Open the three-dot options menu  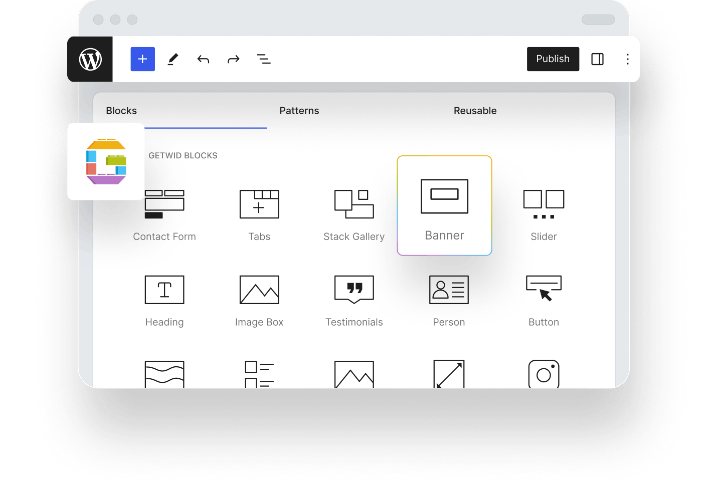point(627,59)
